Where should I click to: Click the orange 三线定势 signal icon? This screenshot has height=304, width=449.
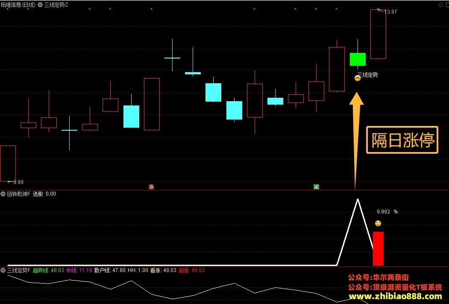(x=358, y=78)
